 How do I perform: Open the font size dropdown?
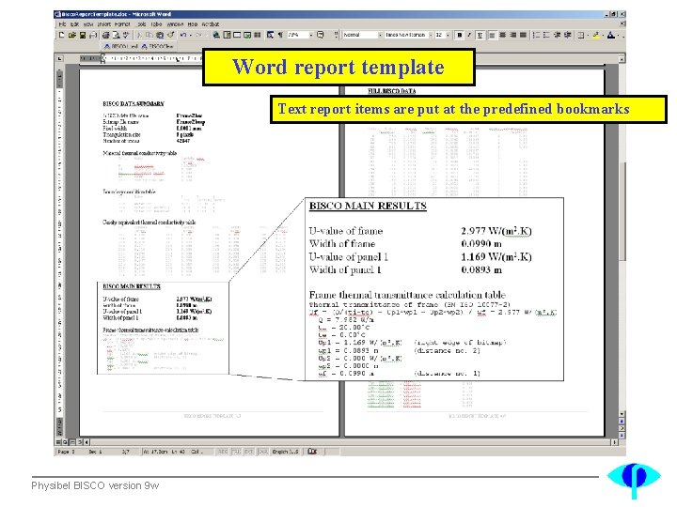449,35
